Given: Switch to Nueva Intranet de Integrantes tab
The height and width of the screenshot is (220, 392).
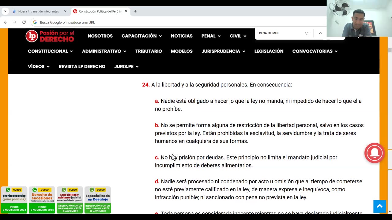Looking at the screenshot, I should pos(38,11).
